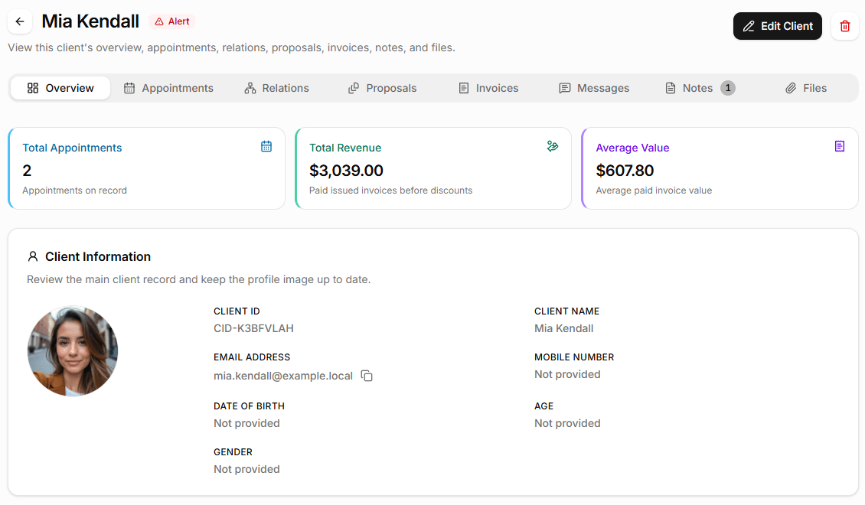The width and height of the screenshot is (865, 505).
Task: Click 'Paid issued invoices before discounts' caption
Action: click(x=390, y=191)
